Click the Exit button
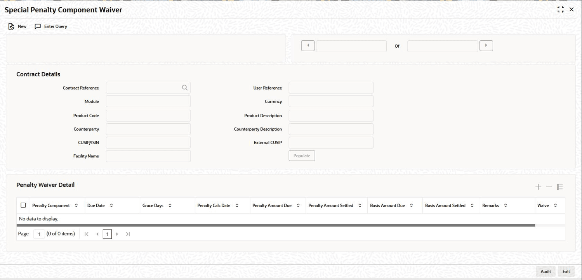The image size is (582, 280). (x=566, y=271)
